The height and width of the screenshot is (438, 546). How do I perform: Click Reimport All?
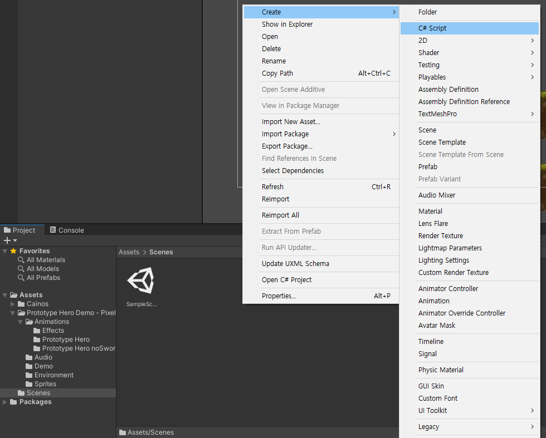(x=321, y=215)
